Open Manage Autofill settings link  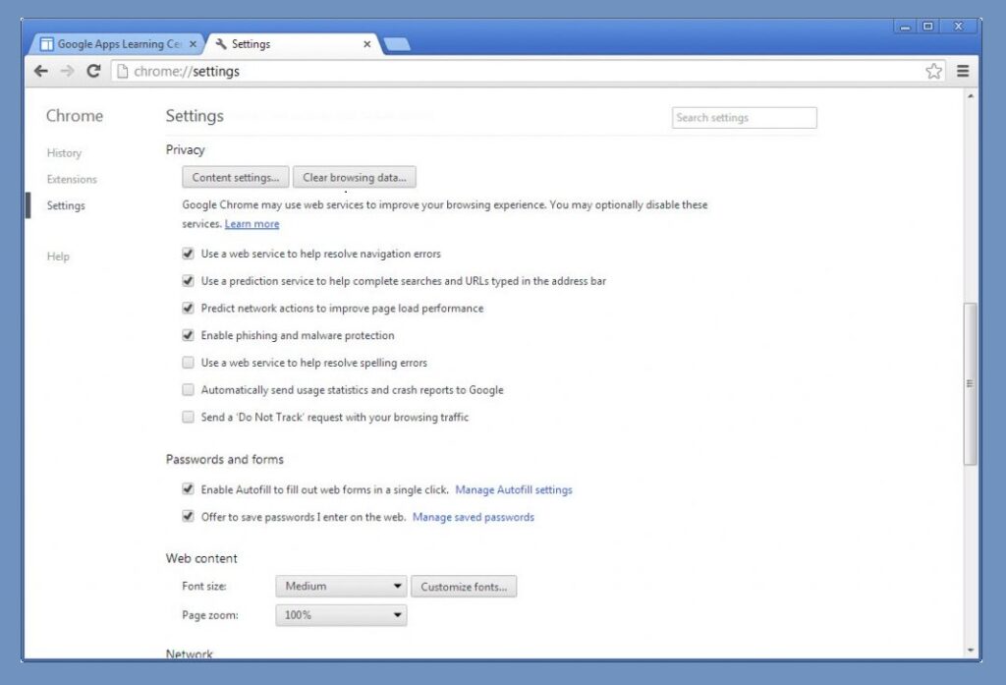(x=514, y=489)
